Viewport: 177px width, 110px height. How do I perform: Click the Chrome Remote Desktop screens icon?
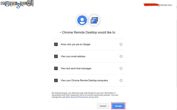(x=94, y=20)
